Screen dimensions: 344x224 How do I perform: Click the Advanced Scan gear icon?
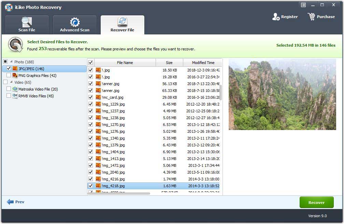(x=74, y=22)
